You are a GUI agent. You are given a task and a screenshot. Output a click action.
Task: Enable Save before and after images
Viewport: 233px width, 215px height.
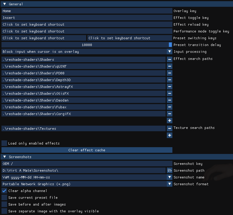[4, 204]
